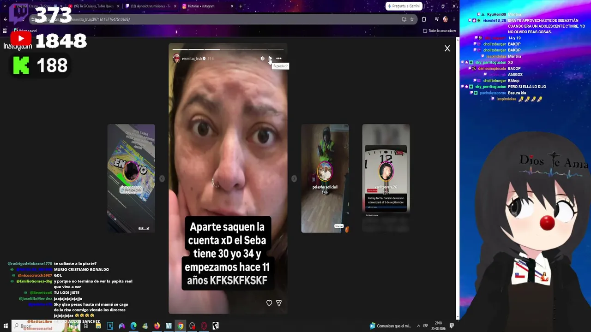Open the pelaofocaoficiall story preview

[x=325, y=178]
